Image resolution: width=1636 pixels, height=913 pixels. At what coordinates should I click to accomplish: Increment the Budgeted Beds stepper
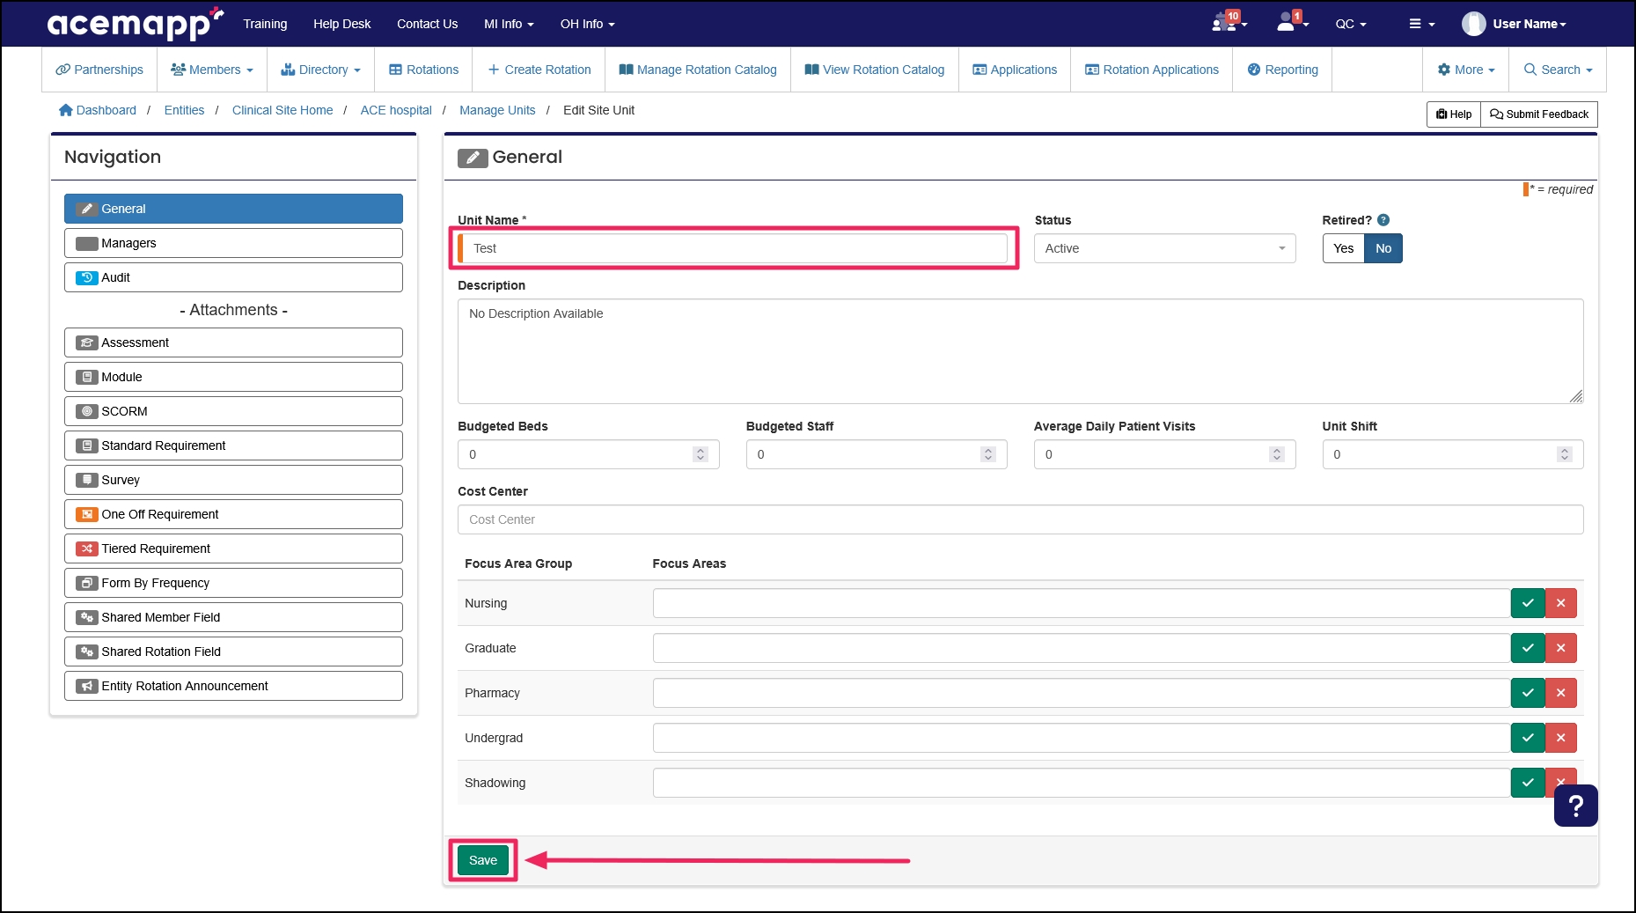(x=701, y=450)
